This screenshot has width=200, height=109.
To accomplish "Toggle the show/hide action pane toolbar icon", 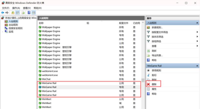I will [x=34, y=12].
